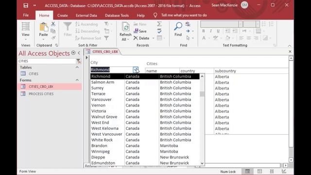Switch to the External Data tab

pyautogui.click(x=86, y=15)
